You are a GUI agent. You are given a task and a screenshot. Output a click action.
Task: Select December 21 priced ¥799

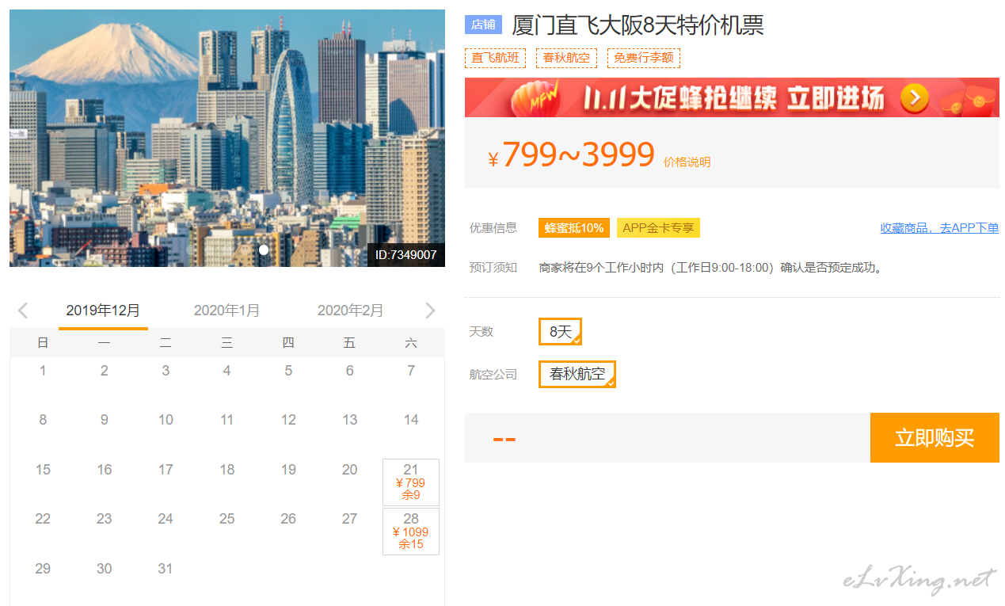click(411, 482)
